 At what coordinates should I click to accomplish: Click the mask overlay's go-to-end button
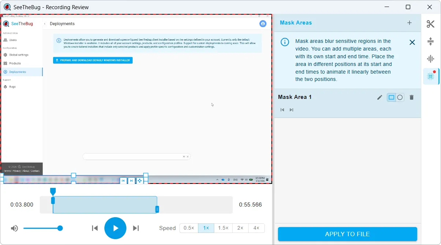(131, 181)
